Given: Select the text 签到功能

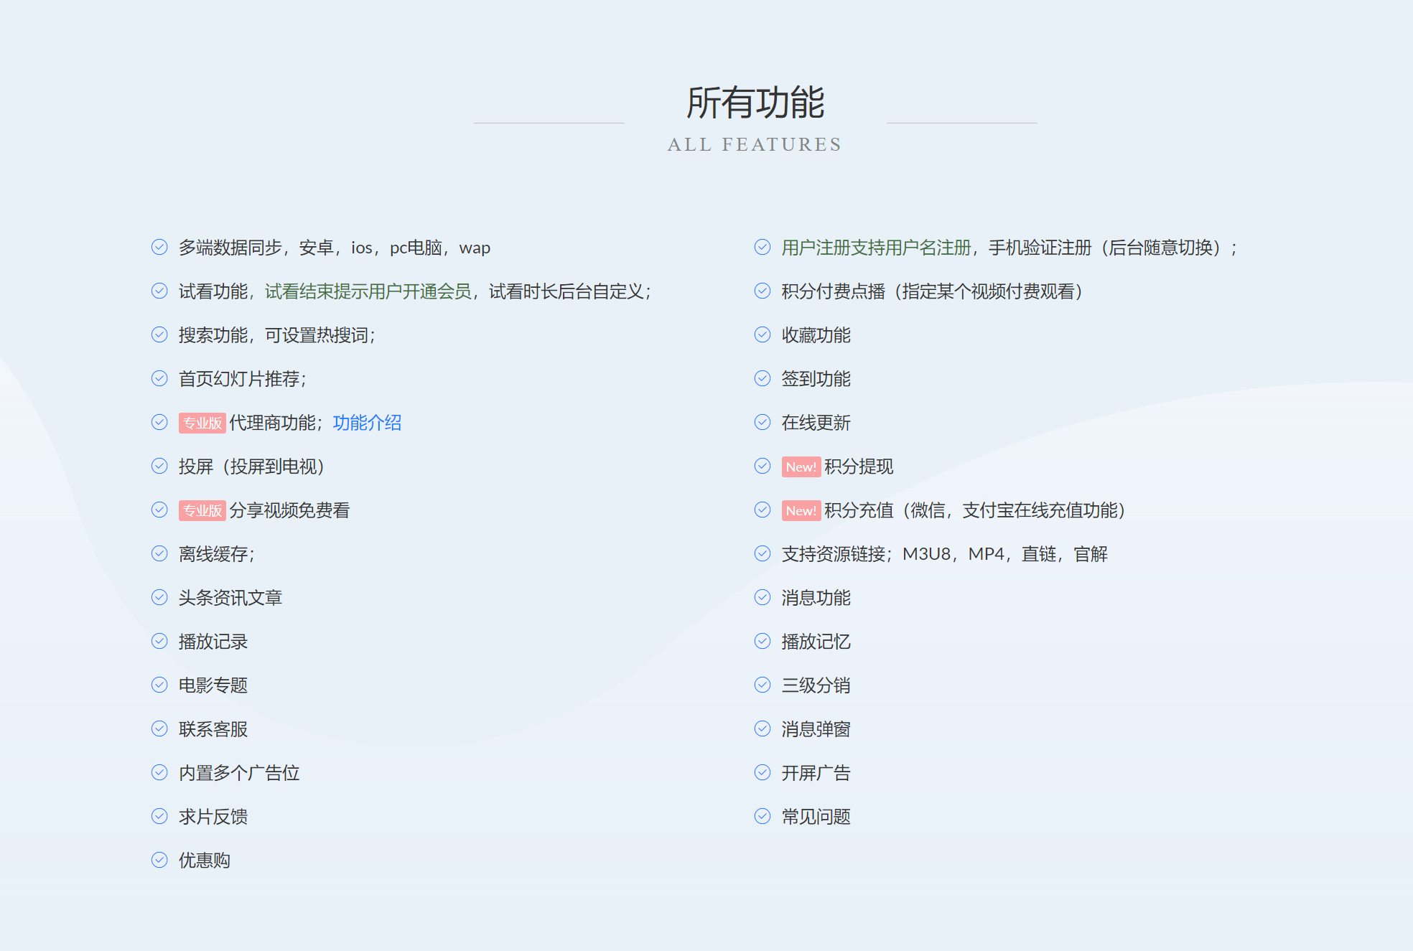Looking at the screenshot, I should coord(816,379).
